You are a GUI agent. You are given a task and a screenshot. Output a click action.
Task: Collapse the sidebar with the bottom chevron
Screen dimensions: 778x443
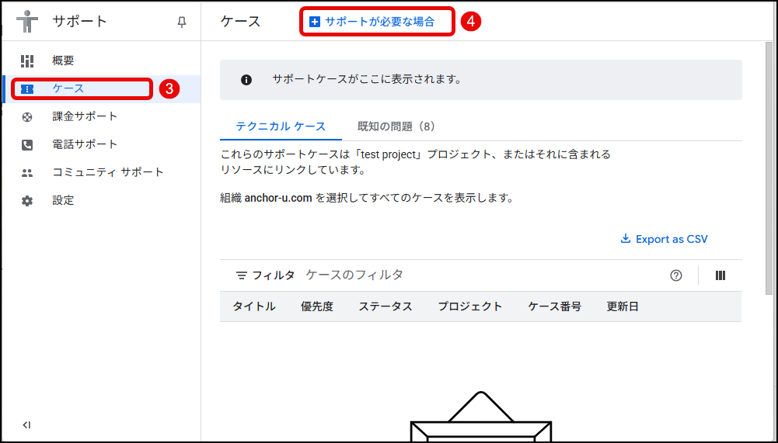click(26, 424)
